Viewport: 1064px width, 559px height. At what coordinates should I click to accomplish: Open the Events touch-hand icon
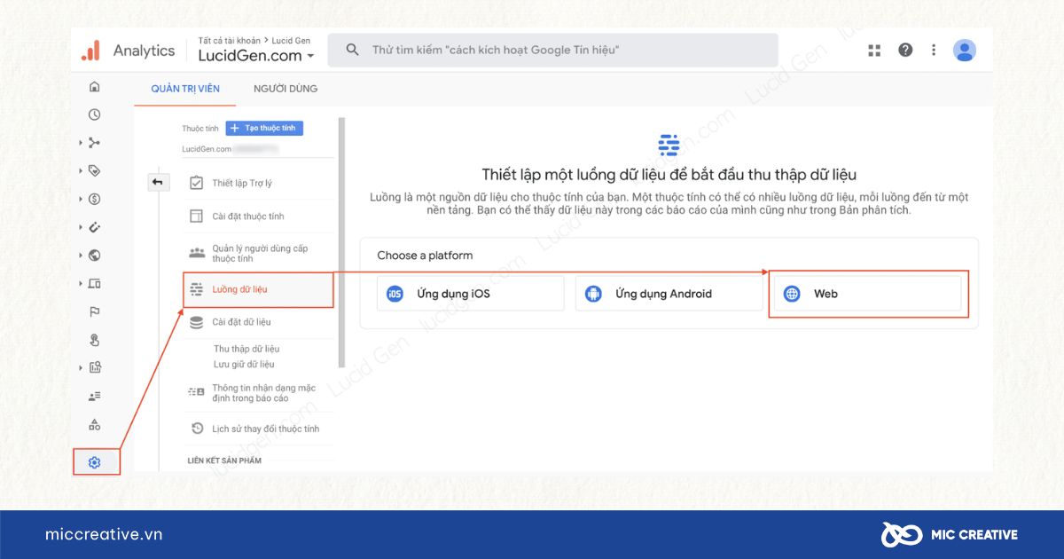95,340
